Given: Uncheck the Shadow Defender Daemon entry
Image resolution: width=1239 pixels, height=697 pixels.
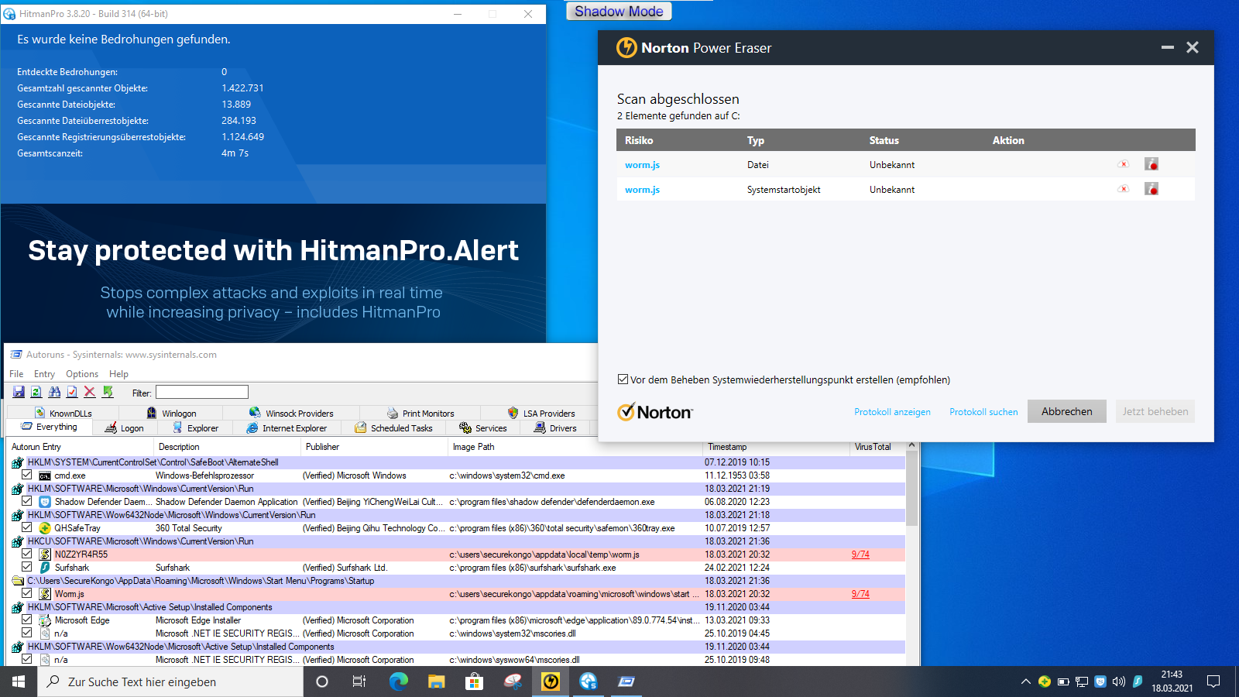Looking at the screenshot, I should (27, 501).
